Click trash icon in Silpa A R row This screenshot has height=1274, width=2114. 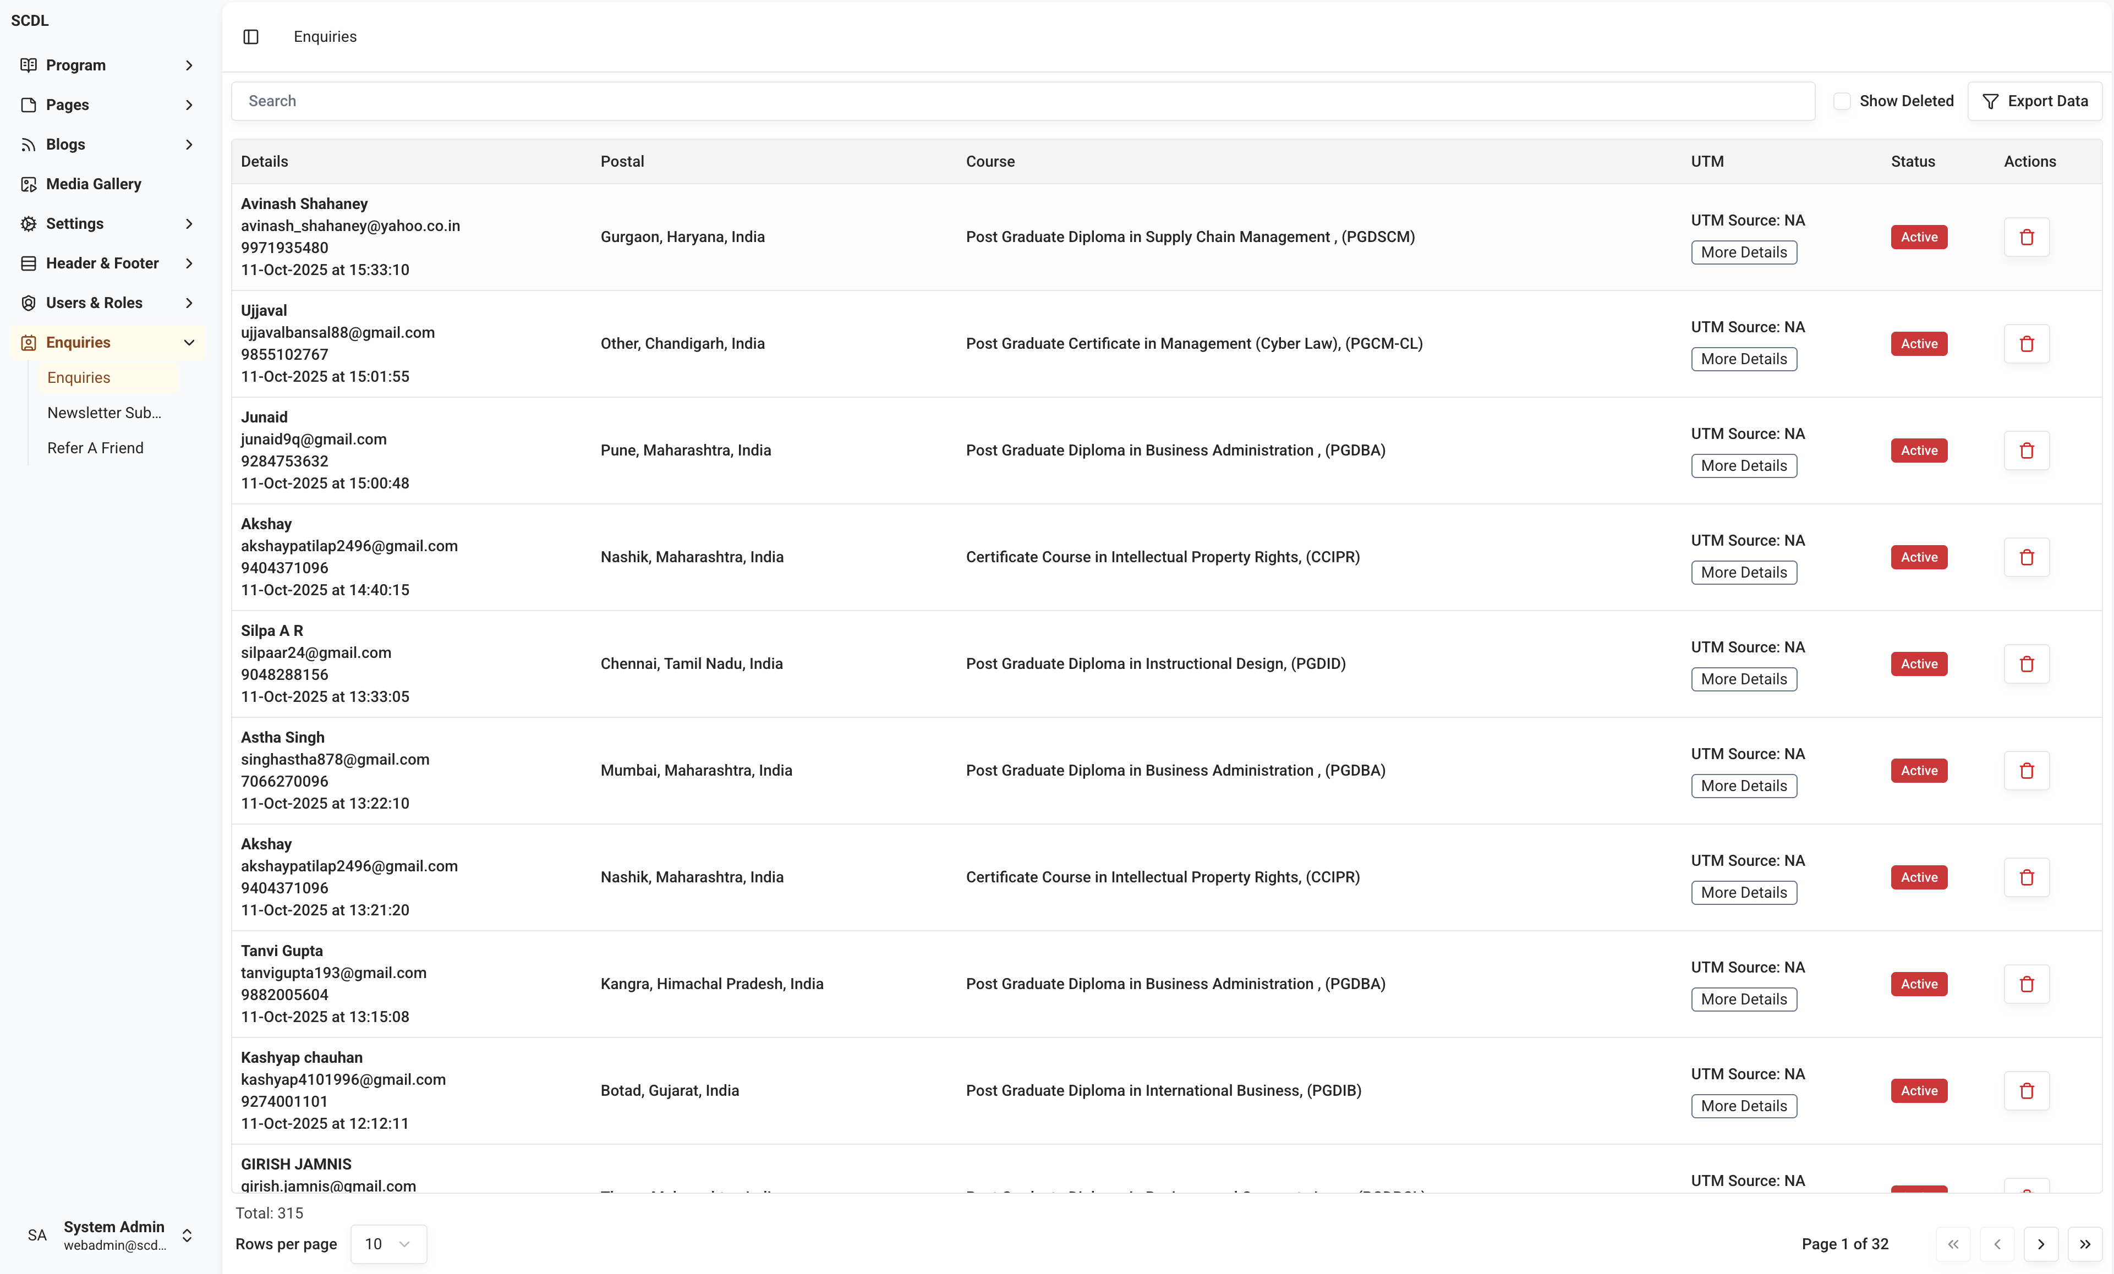2027,664
